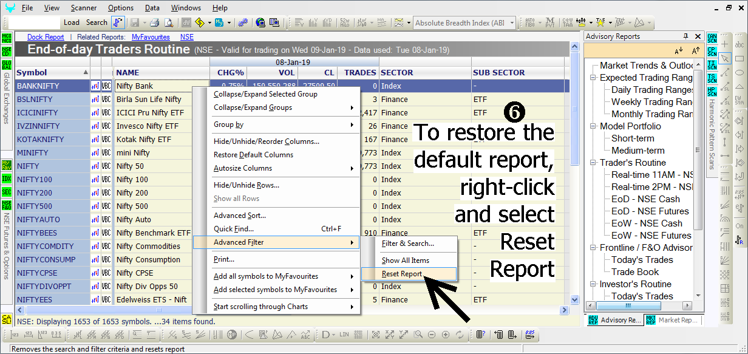Click the TI SCN scanner icon
Viewport: 748px width, 354px height.
712,65
